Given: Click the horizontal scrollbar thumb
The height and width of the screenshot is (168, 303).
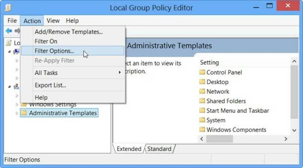Looking at the screenshot, I should tap(219, 139).
